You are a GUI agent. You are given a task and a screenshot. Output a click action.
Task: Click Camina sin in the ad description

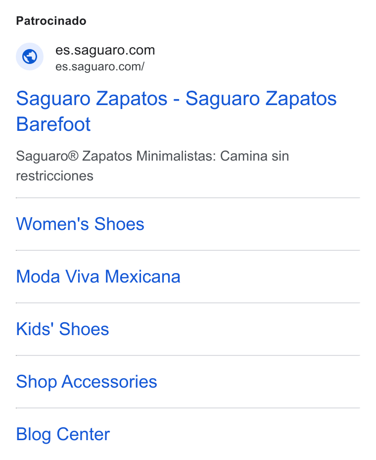tap(254, 156)
